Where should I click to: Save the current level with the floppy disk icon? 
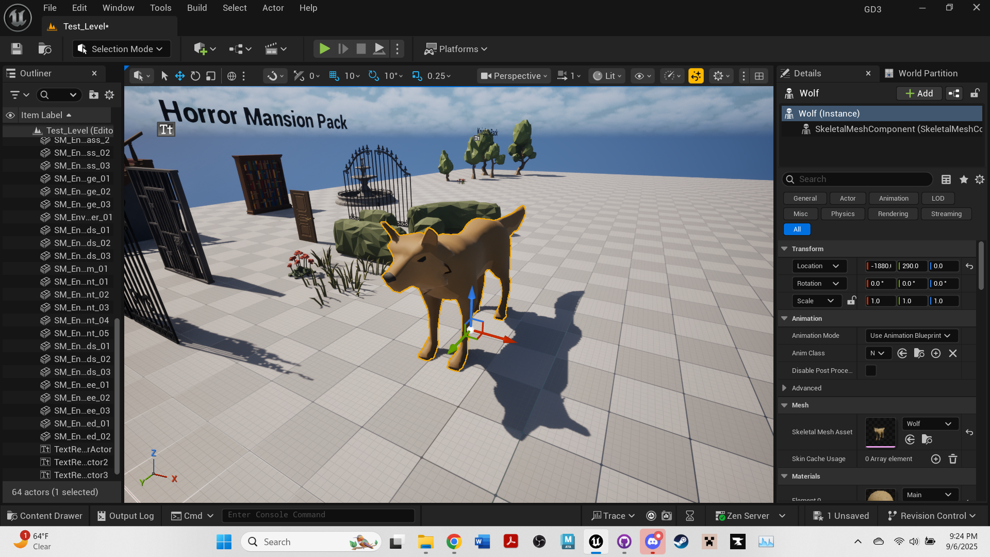(x=16, y=49)
